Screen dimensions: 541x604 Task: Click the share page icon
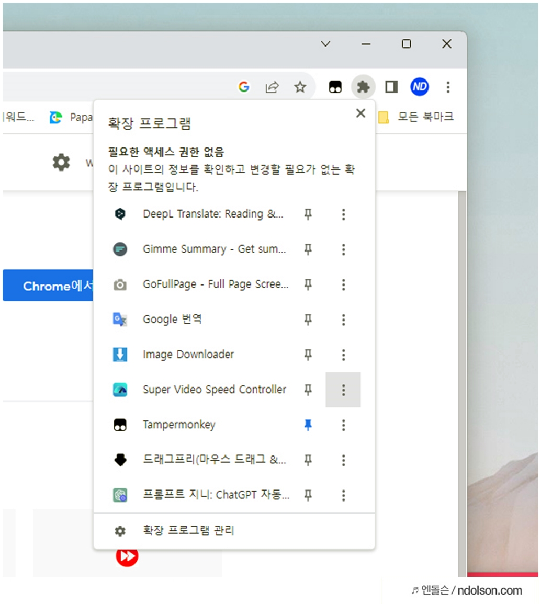pyautogui.click(x=272, y=87)
